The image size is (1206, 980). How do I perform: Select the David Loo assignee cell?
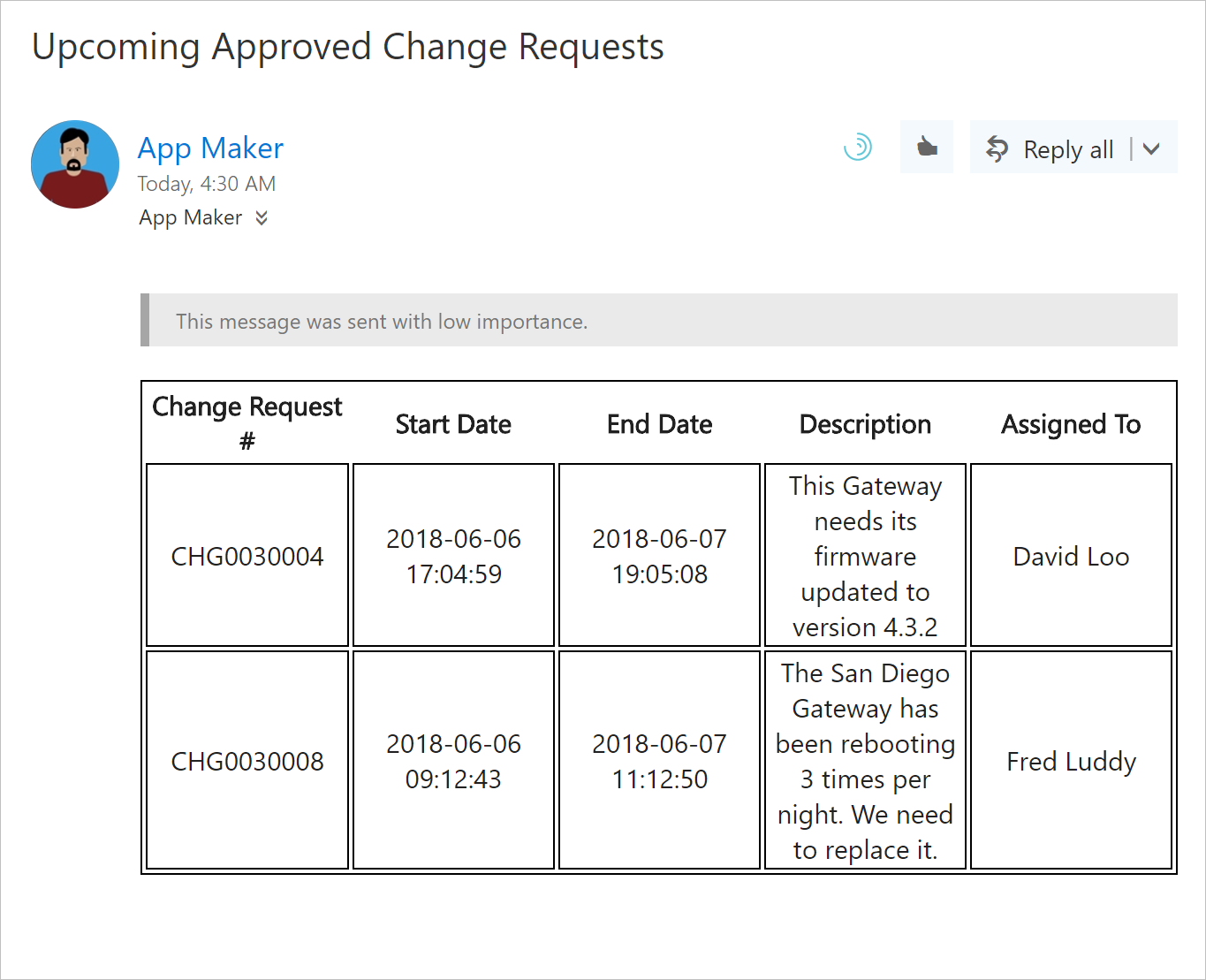tap(1071, 556)
